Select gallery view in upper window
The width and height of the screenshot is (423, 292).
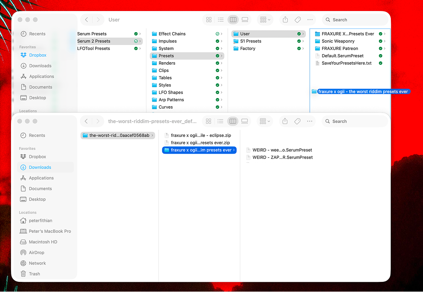tap(245, 20)
